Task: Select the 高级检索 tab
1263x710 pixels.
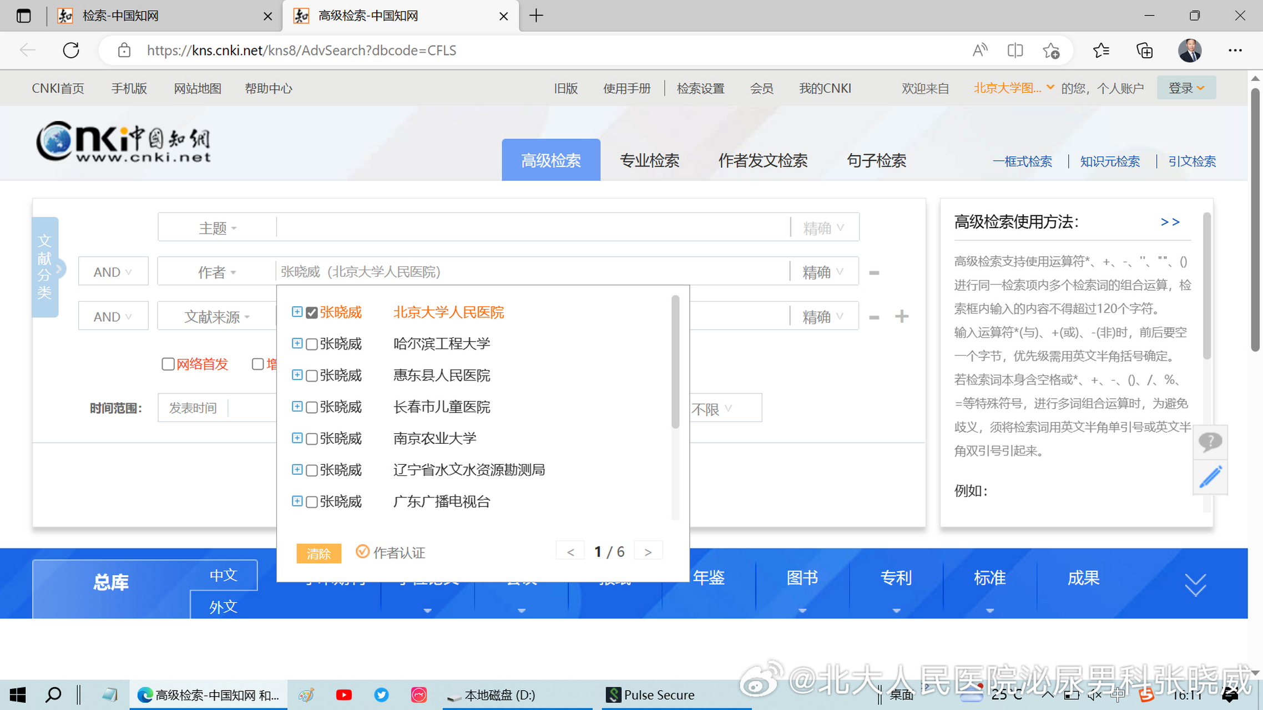Action: (551, 161)
